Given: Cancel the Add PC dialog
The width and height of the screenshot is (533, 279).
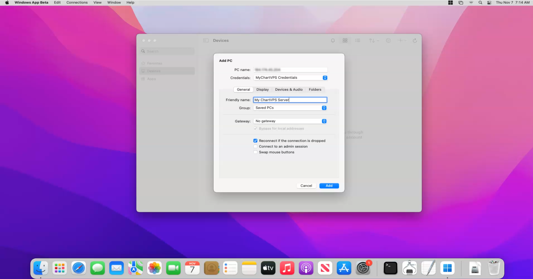Looking at the screenshot, I should tap(306, 186).
